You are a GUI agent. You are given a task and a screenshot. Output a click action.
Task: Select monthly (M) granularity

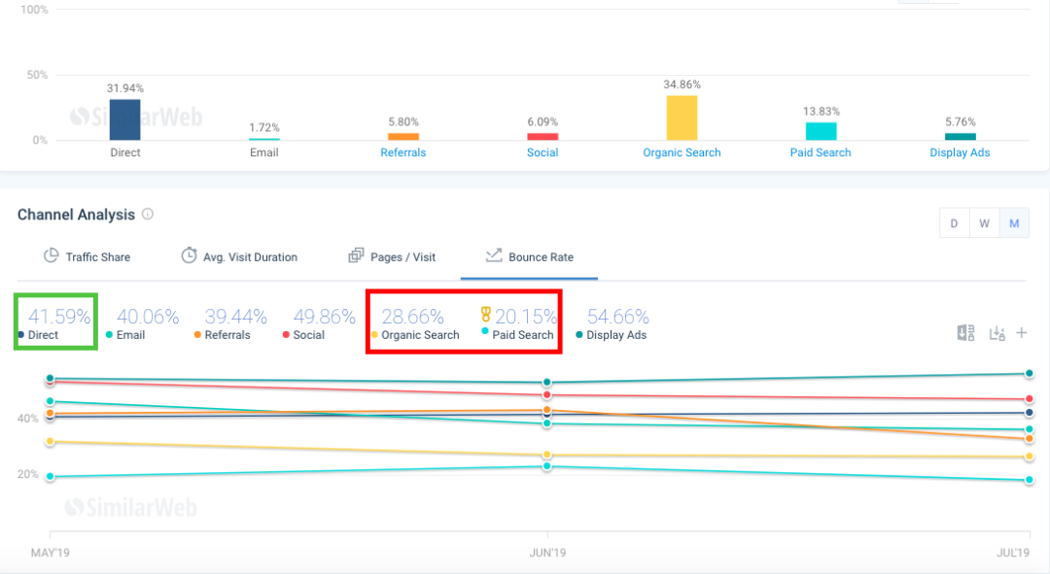coord(1014,223)
